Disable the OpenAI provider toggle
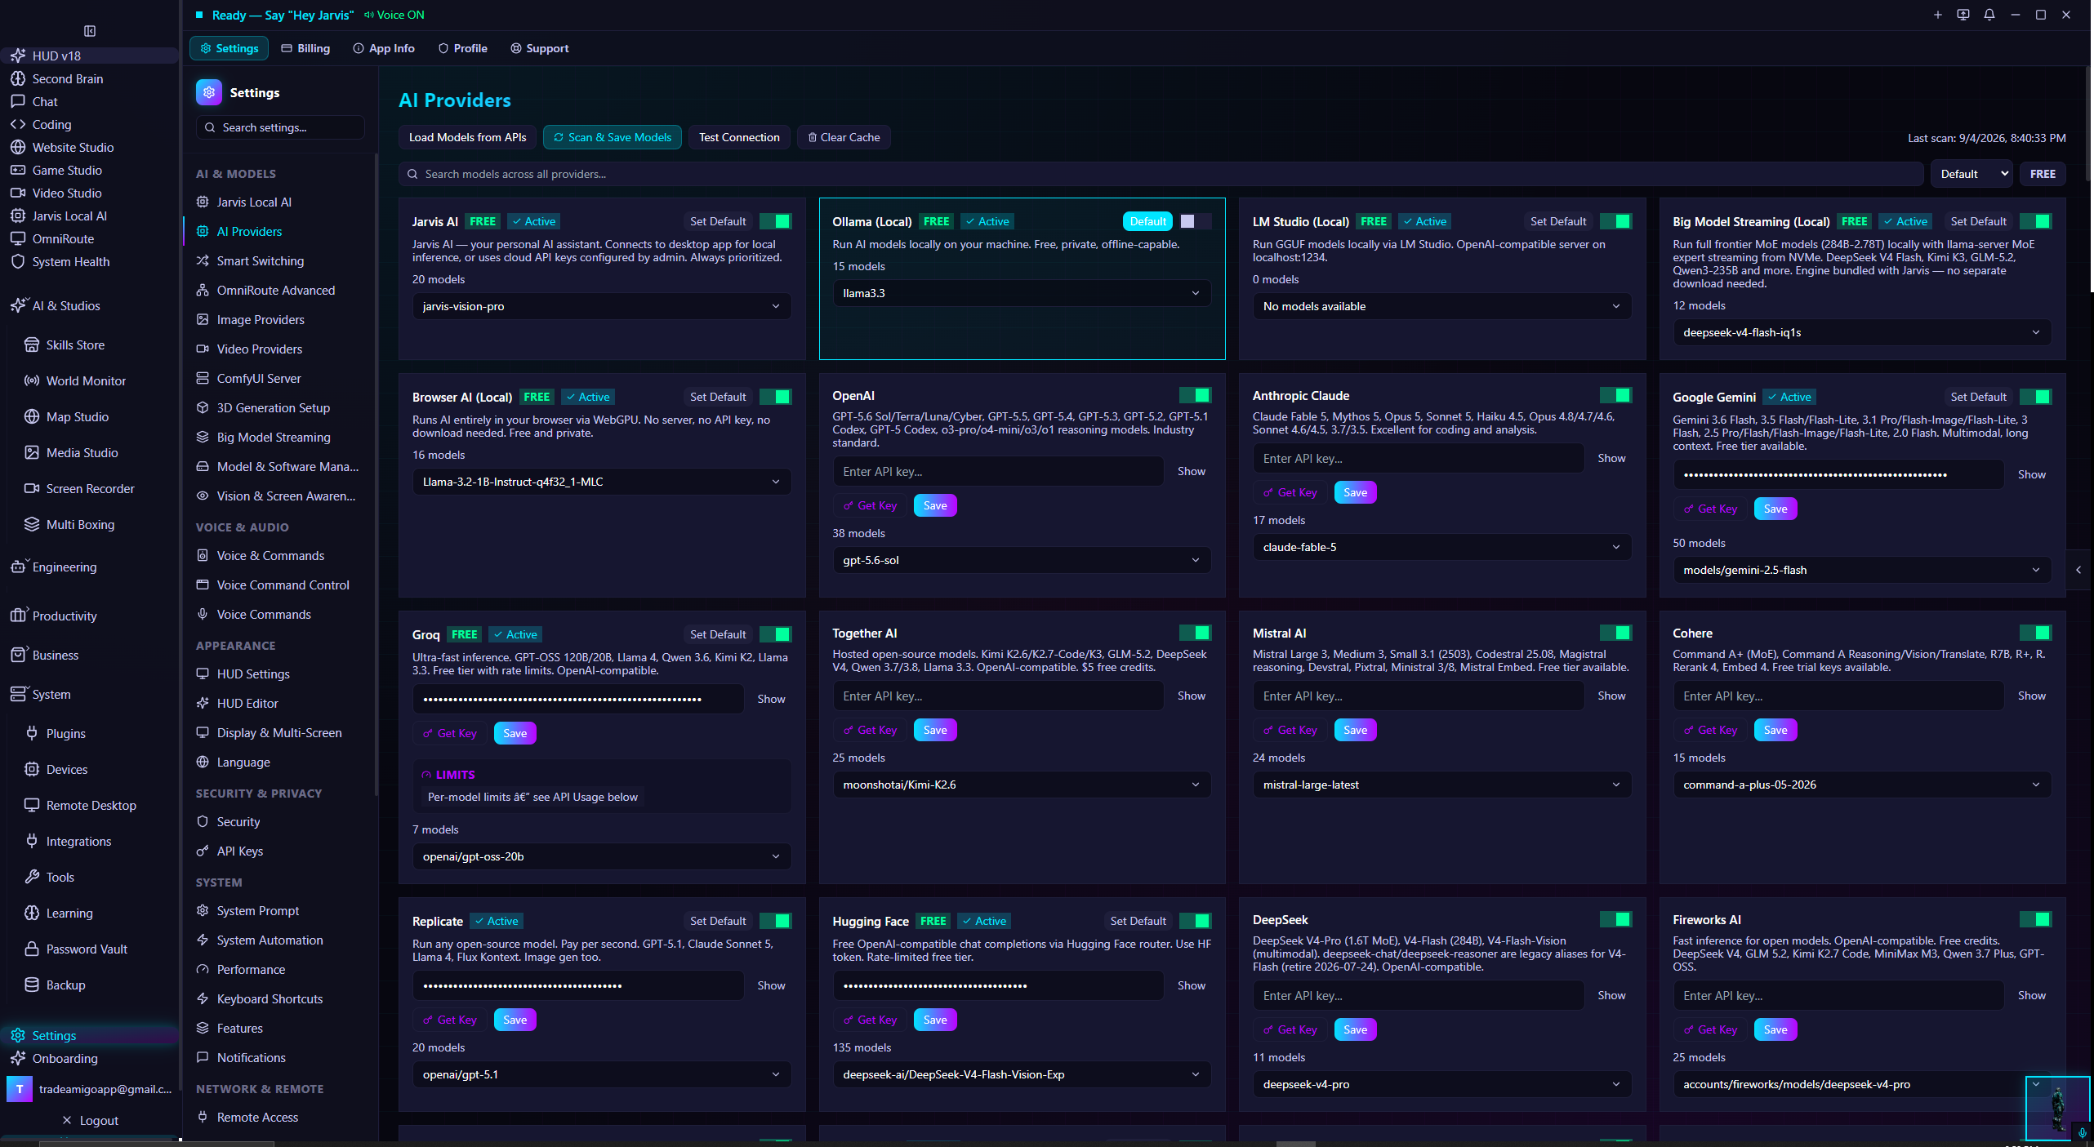 1196,395
